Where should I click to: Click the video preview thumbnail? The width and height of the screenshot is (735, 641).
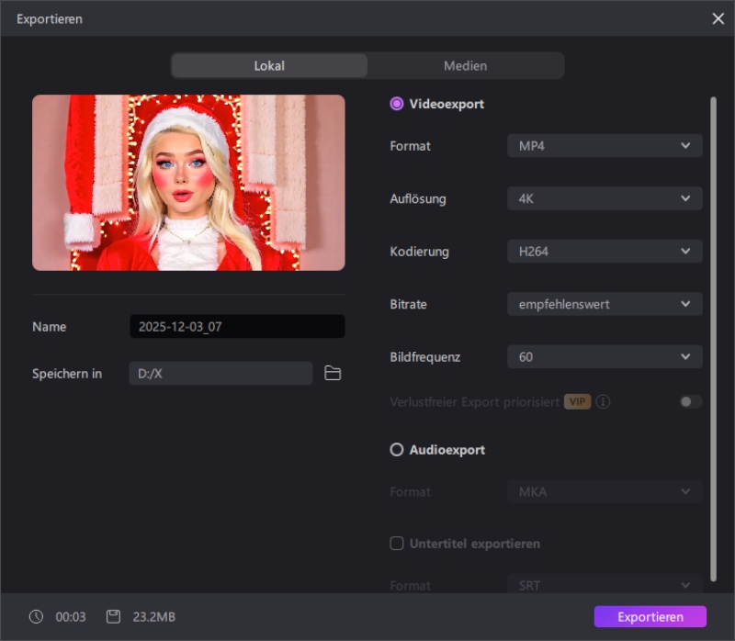(188, 182)
